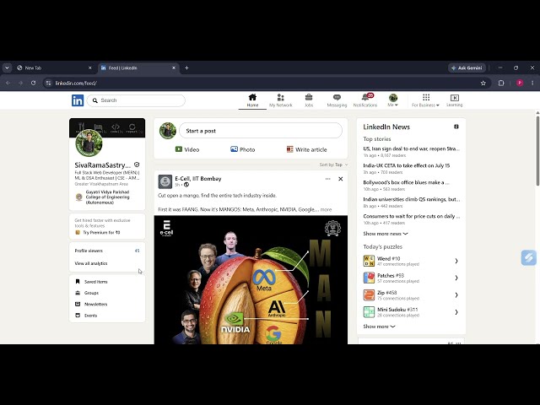
Task: Expand Show more news
Action: coord(386,234)
